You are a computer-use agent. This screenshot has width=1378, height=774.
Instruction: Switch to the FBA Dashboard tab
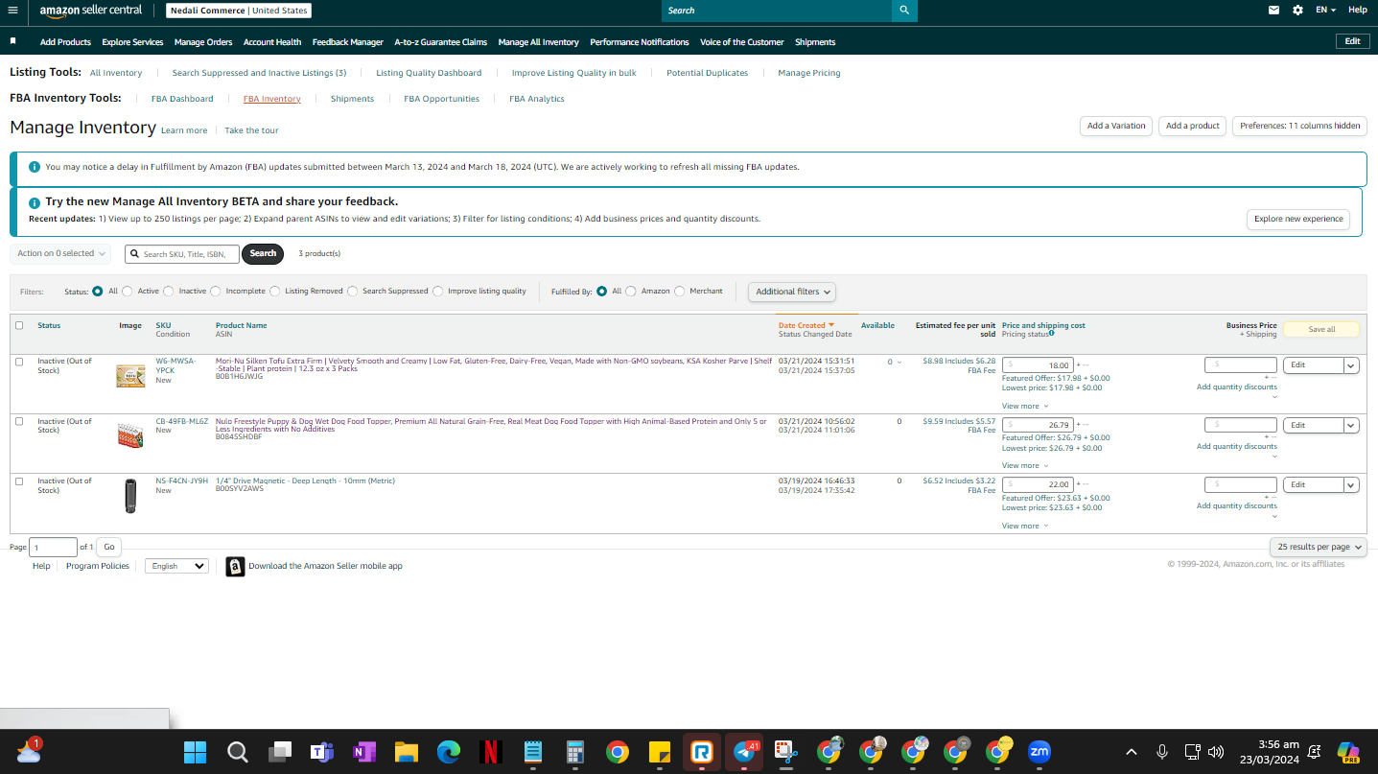click(x=182, y=99)
